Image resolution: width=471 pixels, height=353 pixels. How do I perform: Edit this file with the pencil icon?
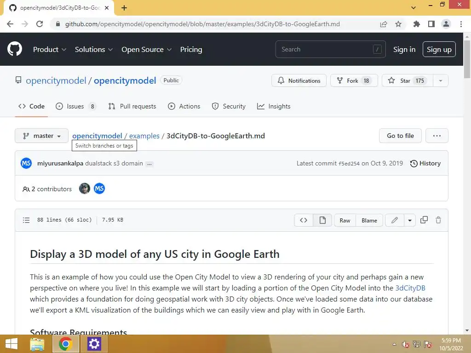click(394, 220)
